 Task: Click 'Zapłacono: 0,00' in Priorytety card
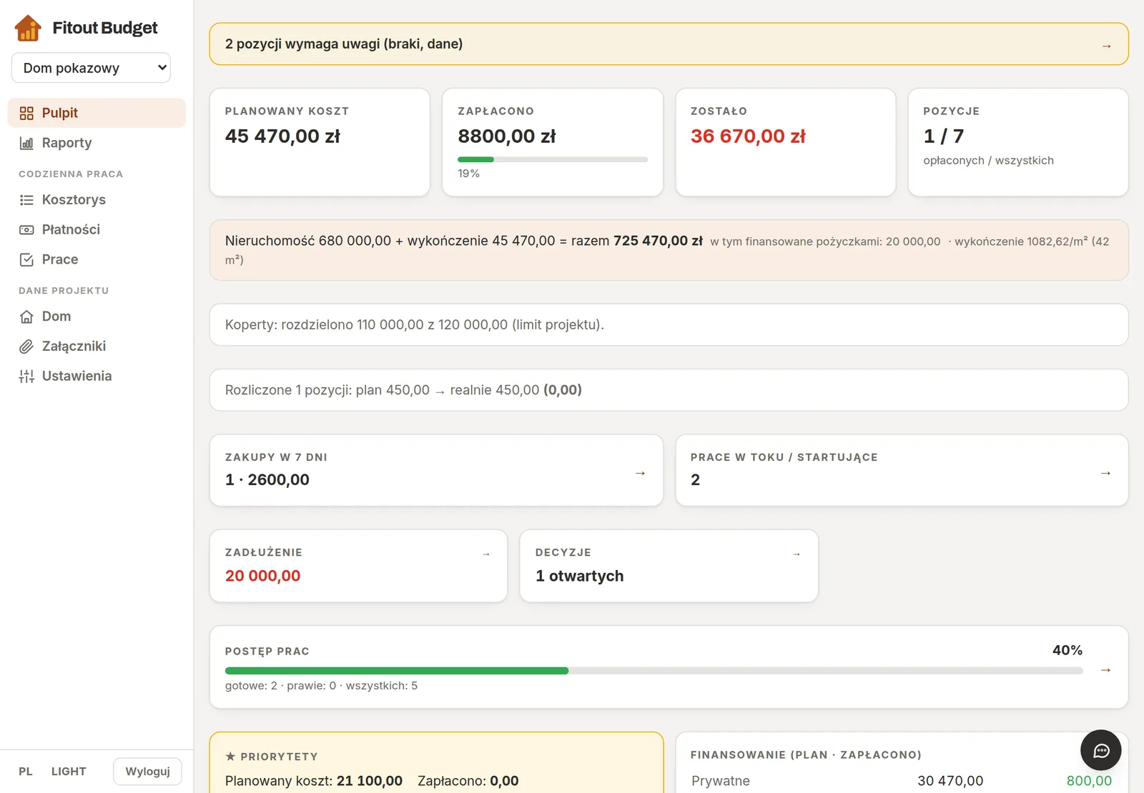coord(468,781)
